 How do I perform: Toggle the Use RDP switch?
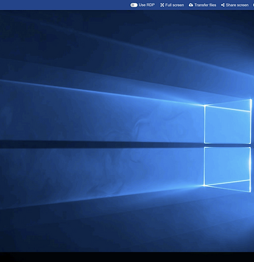coord(134,5)
